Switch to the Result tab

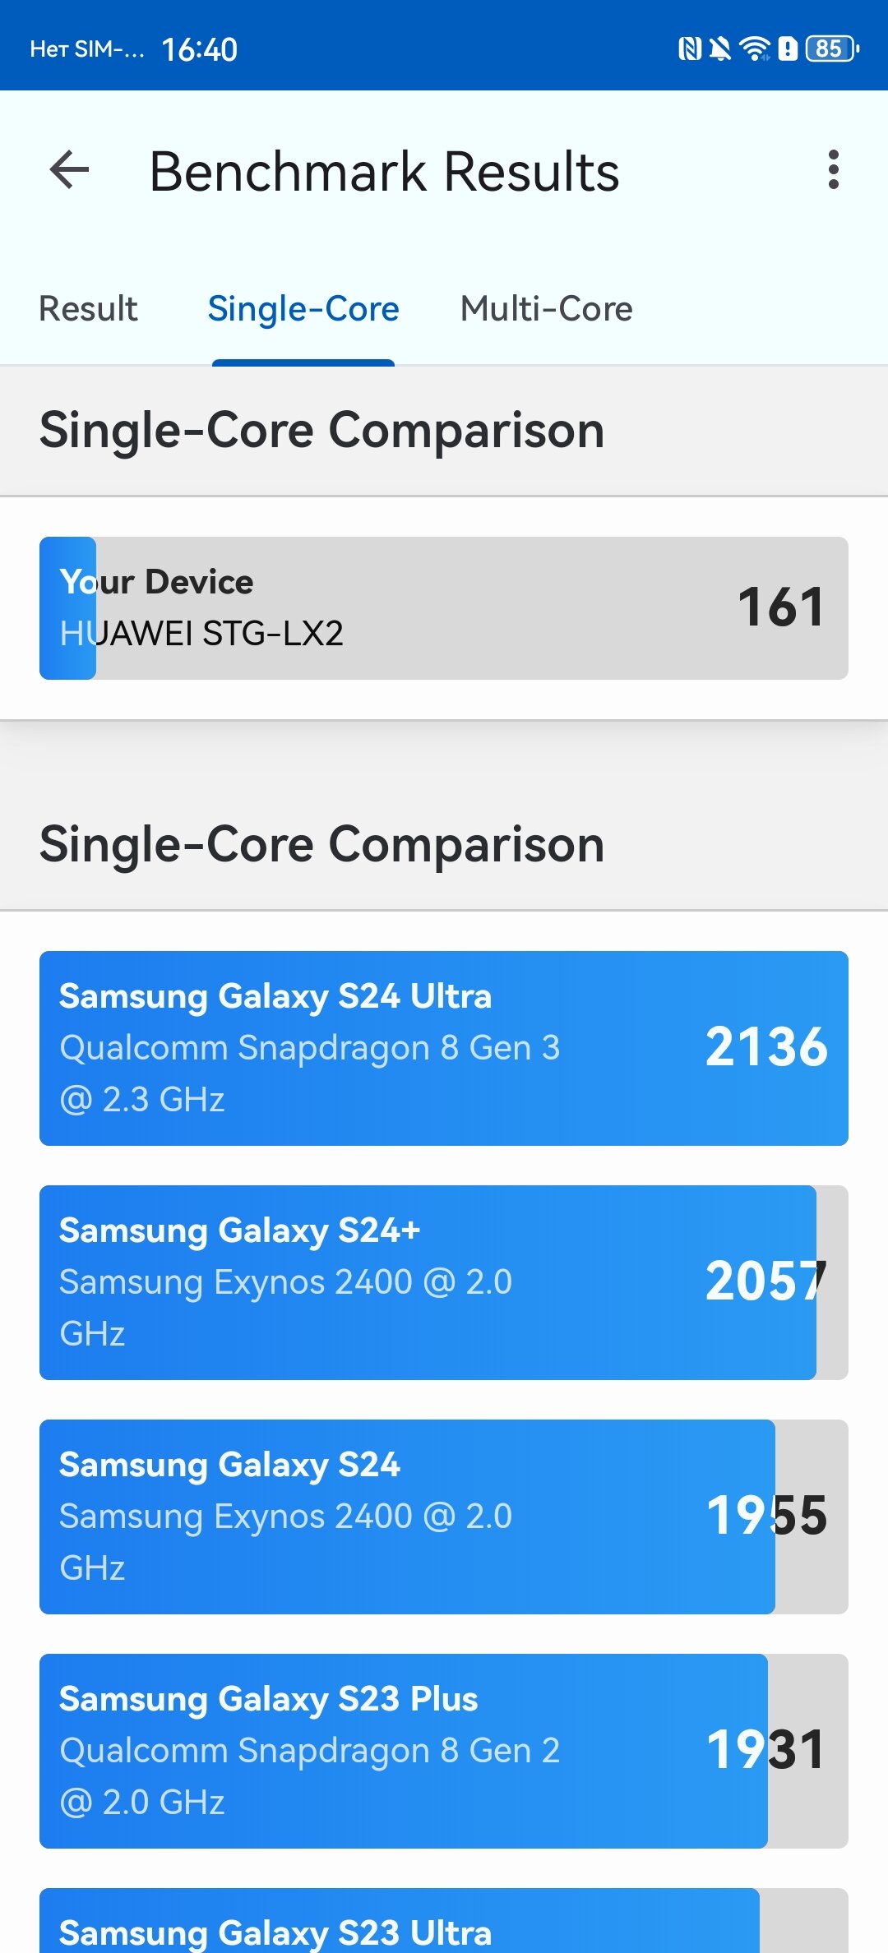[89, 309]
